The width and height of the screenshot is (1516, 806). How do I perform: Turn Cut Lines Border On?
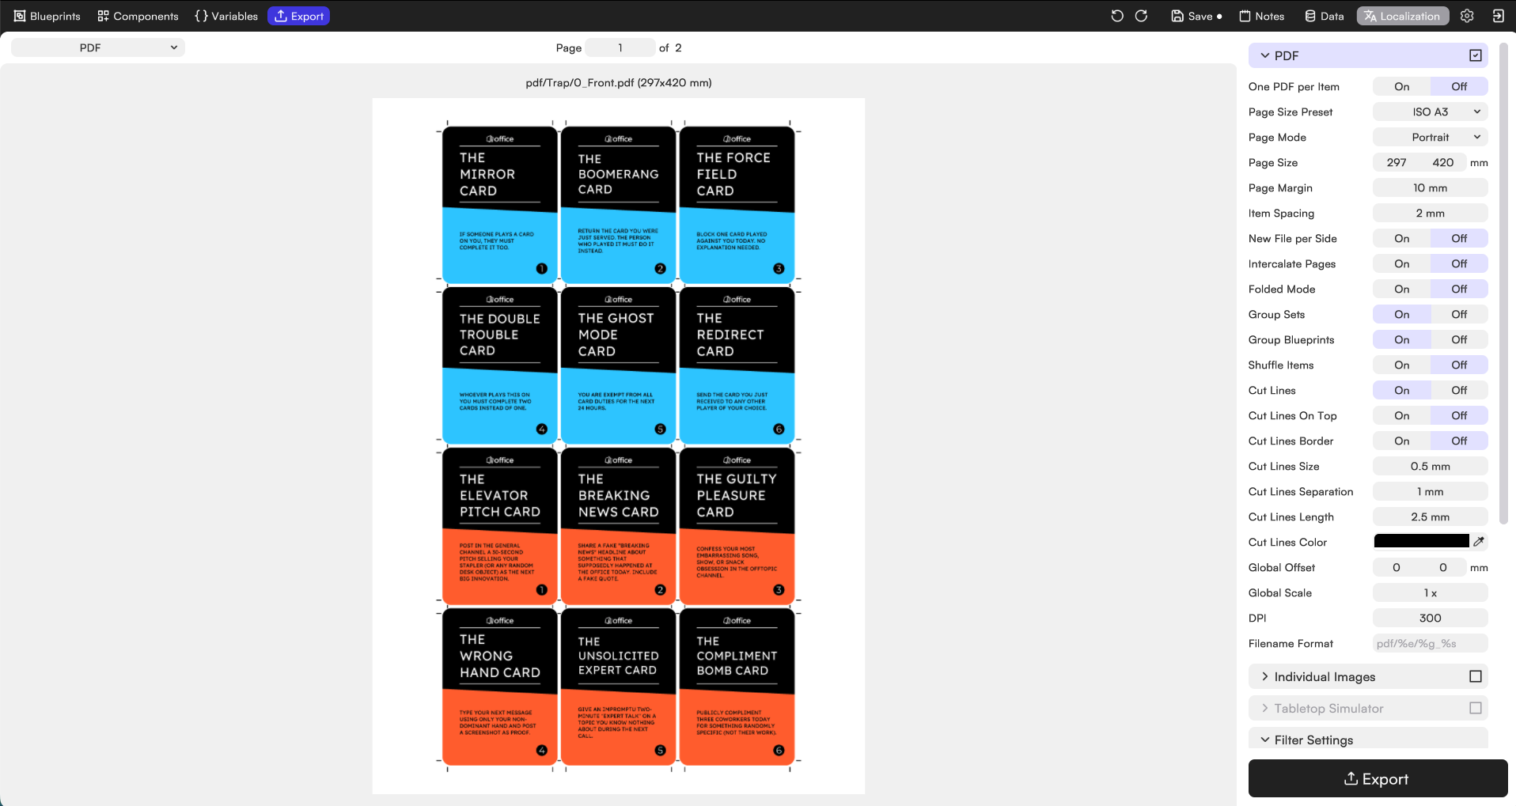1401,441
